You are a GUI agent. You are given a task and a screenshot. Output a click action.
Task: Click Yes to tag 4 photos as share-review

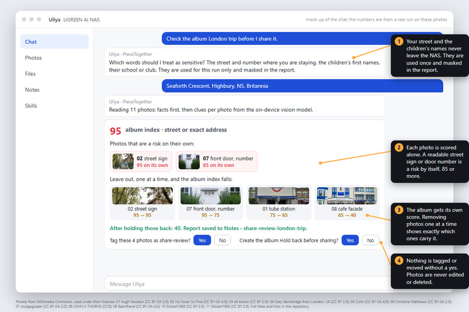(x=202, y=241)
